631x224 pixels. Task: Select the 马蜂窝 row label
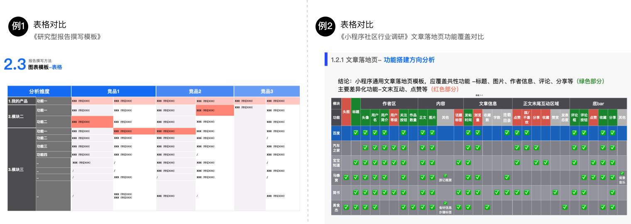(336, 178)
